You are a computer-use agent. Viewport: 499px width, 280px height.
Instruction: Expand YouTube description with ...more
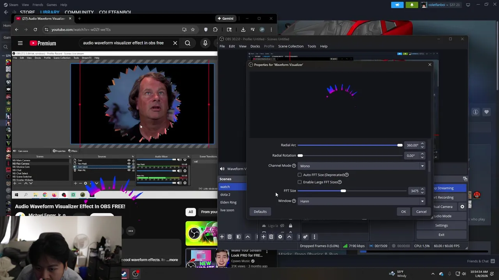click(172, 260)
